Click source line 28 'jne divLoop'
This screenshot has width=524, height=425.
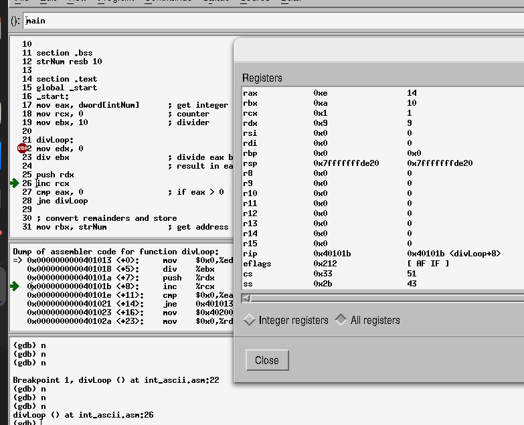click(x=62, y=201)
